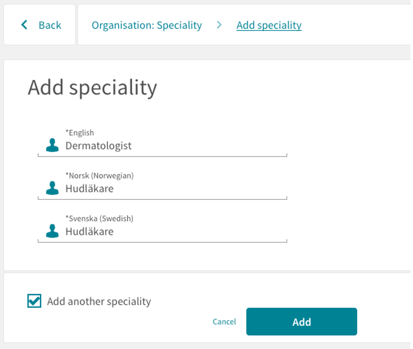
Task: Click the *Norsk (Norwegian) label
Action: 100,175
